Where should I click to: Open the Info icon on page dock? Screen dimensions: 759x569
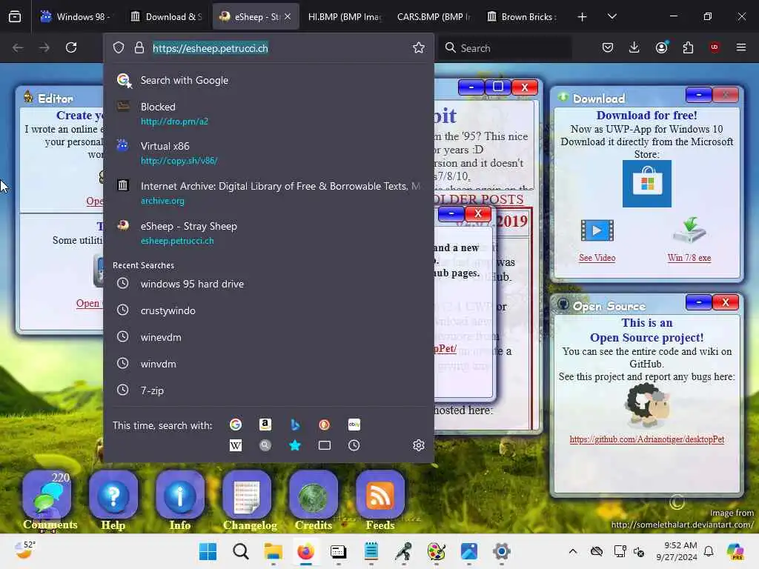click(x=180, y=494)
